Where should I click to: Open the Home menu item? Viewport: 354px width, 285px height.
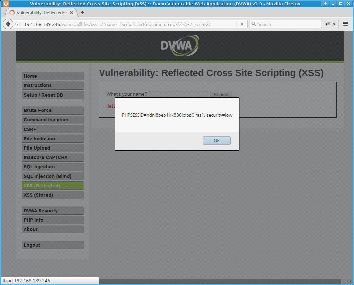coord(53,76)
